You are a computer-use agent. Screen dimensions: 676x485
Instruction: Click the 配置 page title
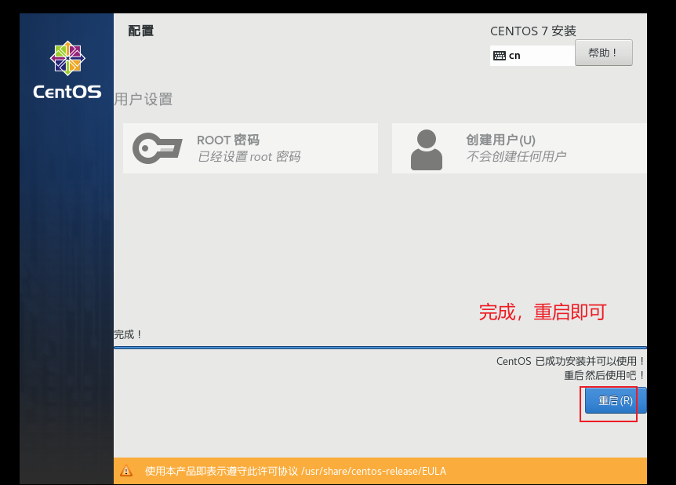point(141,31)
